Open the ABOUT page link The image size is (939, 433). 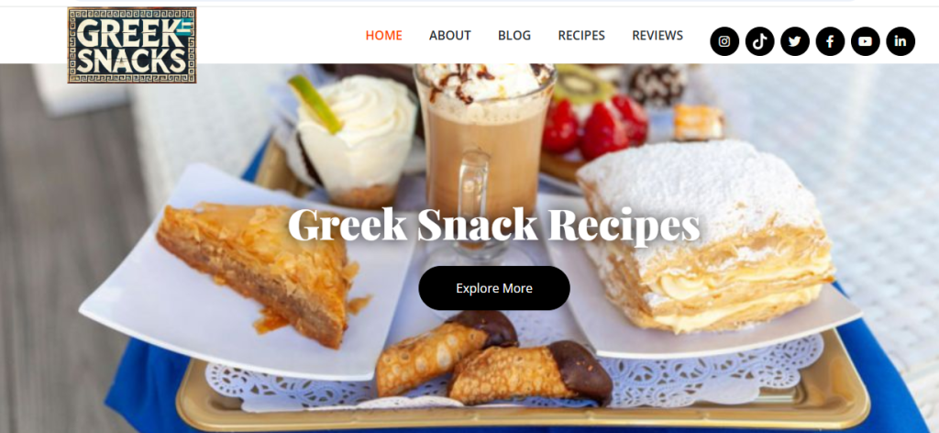pos(449,36)
